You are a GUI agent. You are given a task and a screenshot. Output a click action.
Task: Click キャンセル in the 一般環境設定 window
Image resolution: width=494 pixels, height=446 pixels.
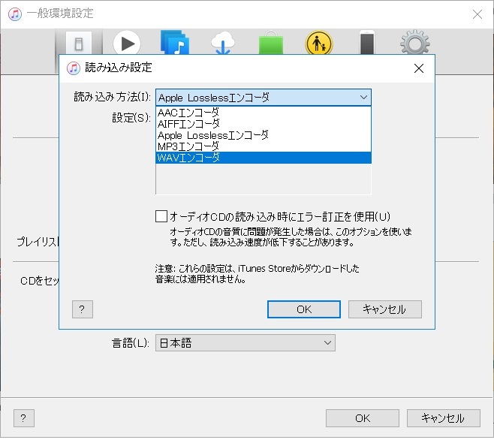point(443,418)
